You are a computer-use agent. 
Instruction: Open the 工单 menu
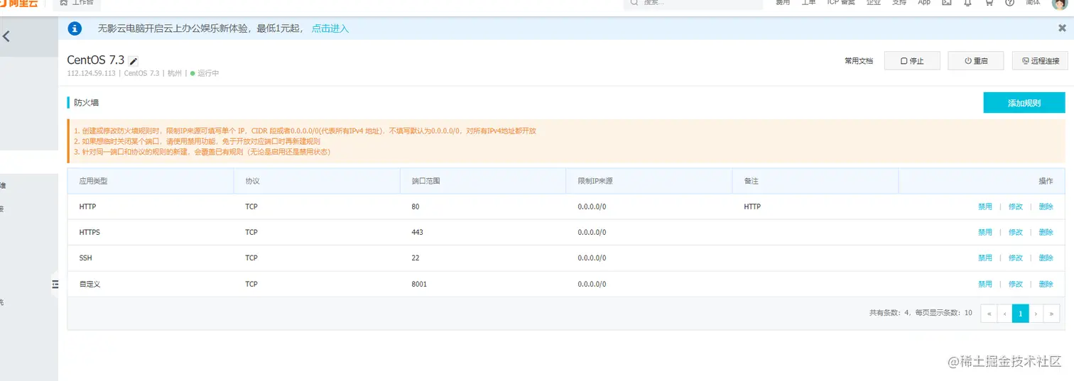pos(808,3)
